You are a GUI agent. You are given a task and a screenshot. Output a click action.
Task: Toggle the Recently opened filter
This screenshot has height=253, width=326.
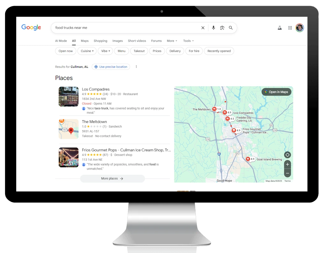tap(219, 51)
